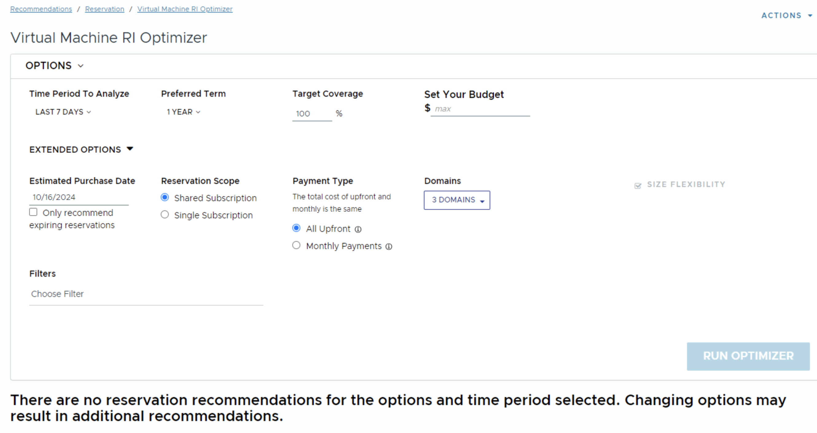The height and width of the screenshot is (433, 817).
Task: Click the Size Flexibility checkbox icon
Action: [637, 185]
